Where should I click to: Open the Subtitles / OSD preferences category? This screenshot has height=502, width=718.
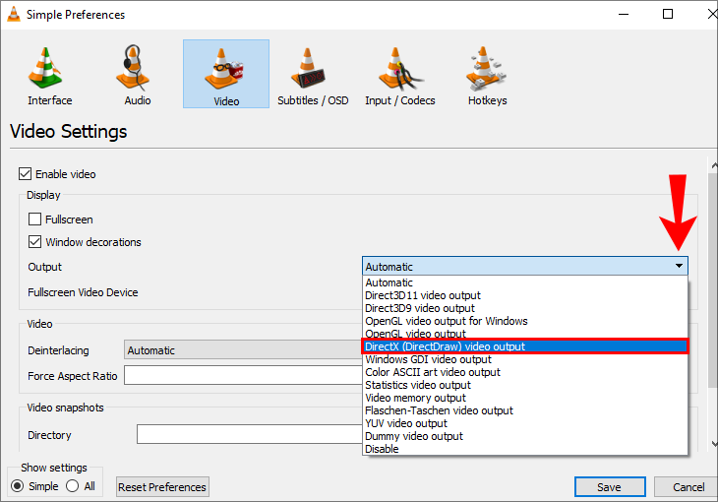313,75
